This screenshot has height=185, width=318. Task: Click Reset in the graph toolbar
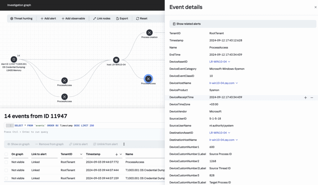pyautogui.click(x=142, y=18)
